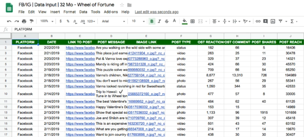Toggle strikethrough formatting
This screenshot has height=137, width=304.
point(167,21)
